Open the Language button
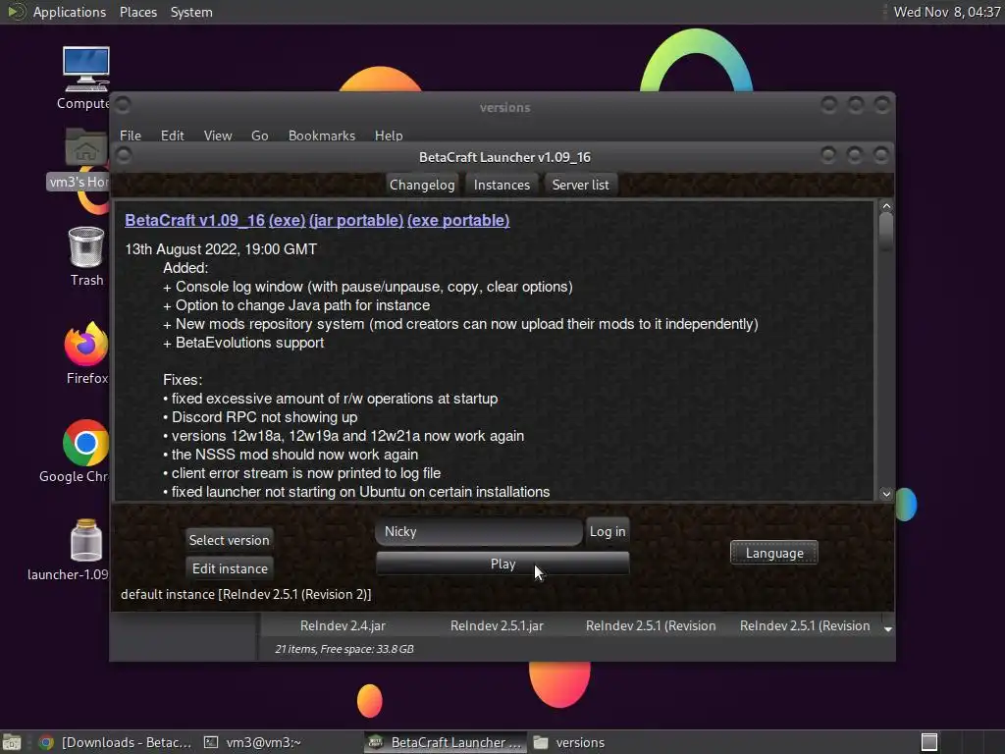Screen dimensions: 1005x754 pyautogui.click(x=773, y=553)
